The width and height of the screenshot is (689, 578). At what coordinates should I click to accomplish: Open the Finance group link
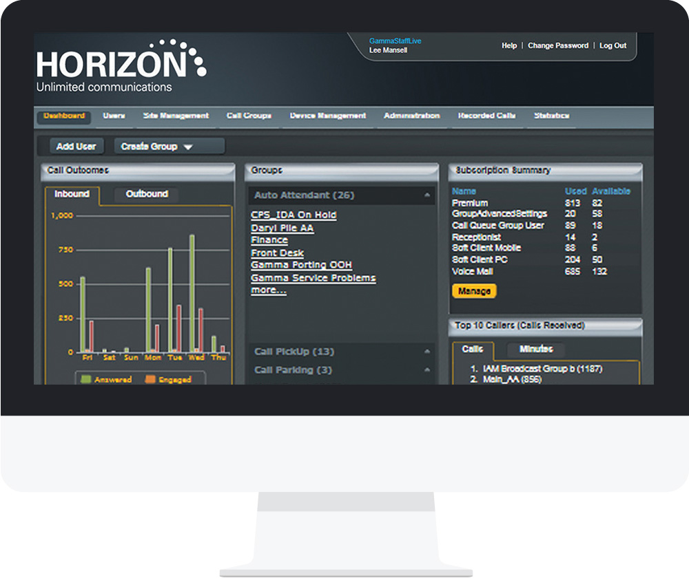point(269,240)
